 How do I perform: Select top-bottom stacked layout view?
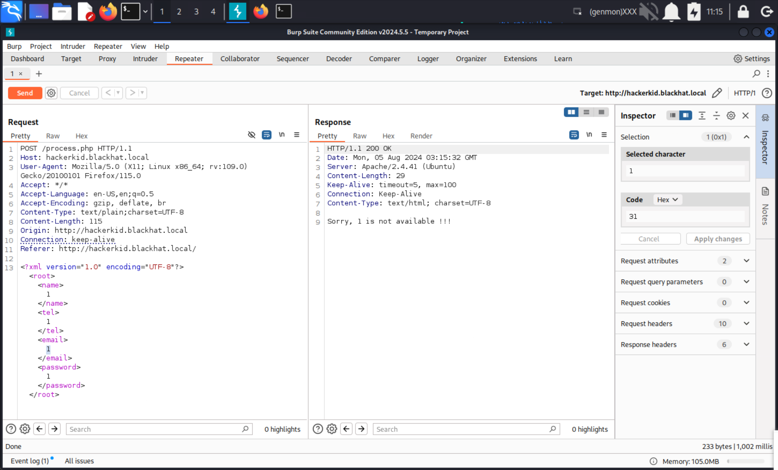click(x=586, y=112)
